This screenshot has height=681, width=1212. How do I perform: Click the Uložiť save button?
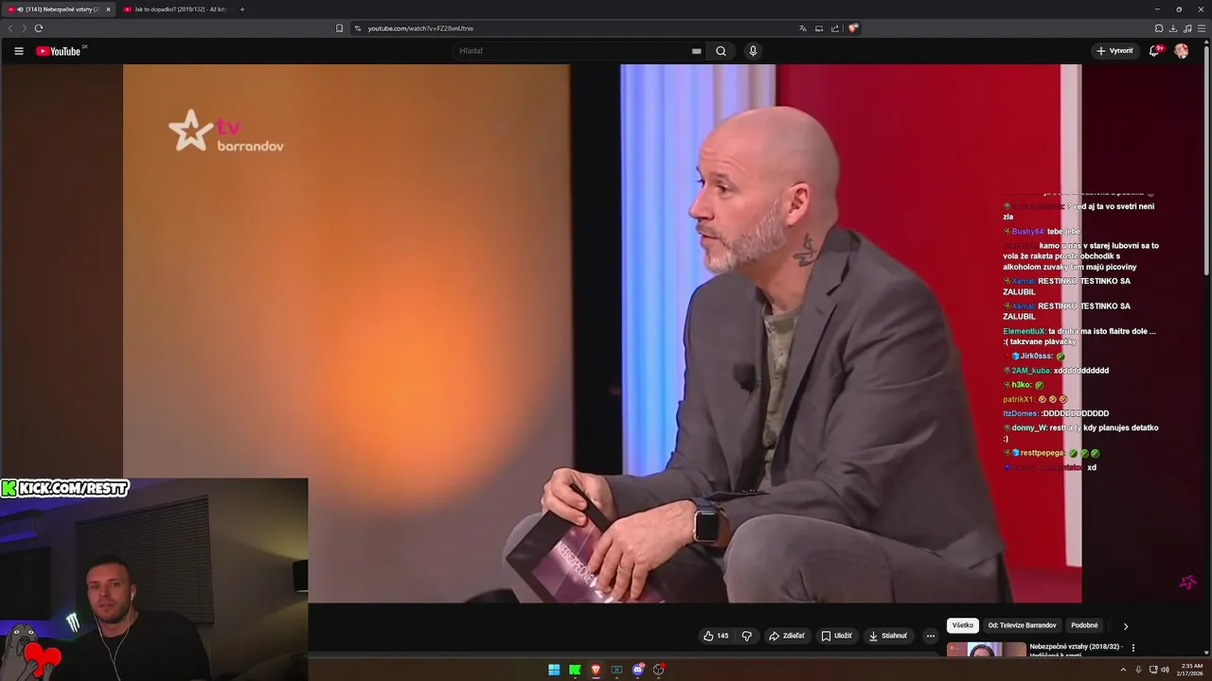pyautogui.click(x=837, y=636)
